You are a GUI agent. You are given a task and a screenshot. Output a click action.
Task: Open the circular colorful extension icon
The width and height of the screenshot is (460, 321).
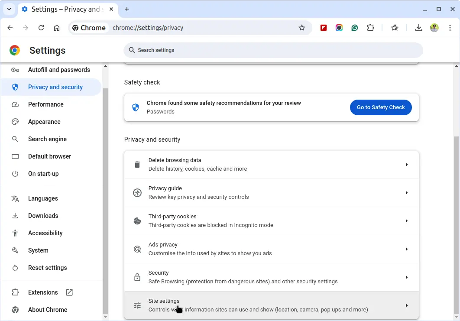(x=339, y=28)
